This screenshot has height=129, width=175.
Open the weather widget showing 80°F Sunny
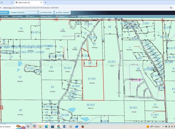point(153,127)
